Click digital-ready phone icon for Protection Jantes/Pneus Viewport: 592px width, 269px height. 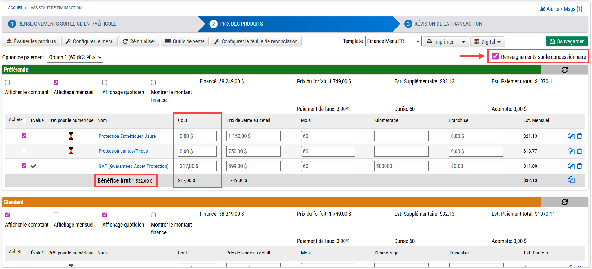(71, 151)
